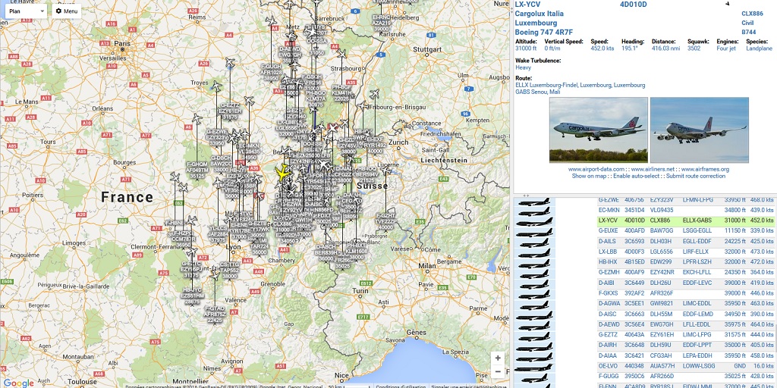Select the G-EZMH row registration
Screen dimensions: 777x388
tap(609, 272)
